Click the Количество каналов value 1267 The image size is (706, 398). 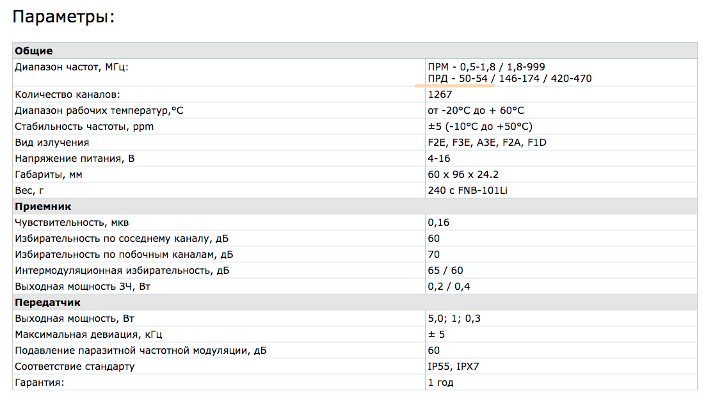point(440,95)
